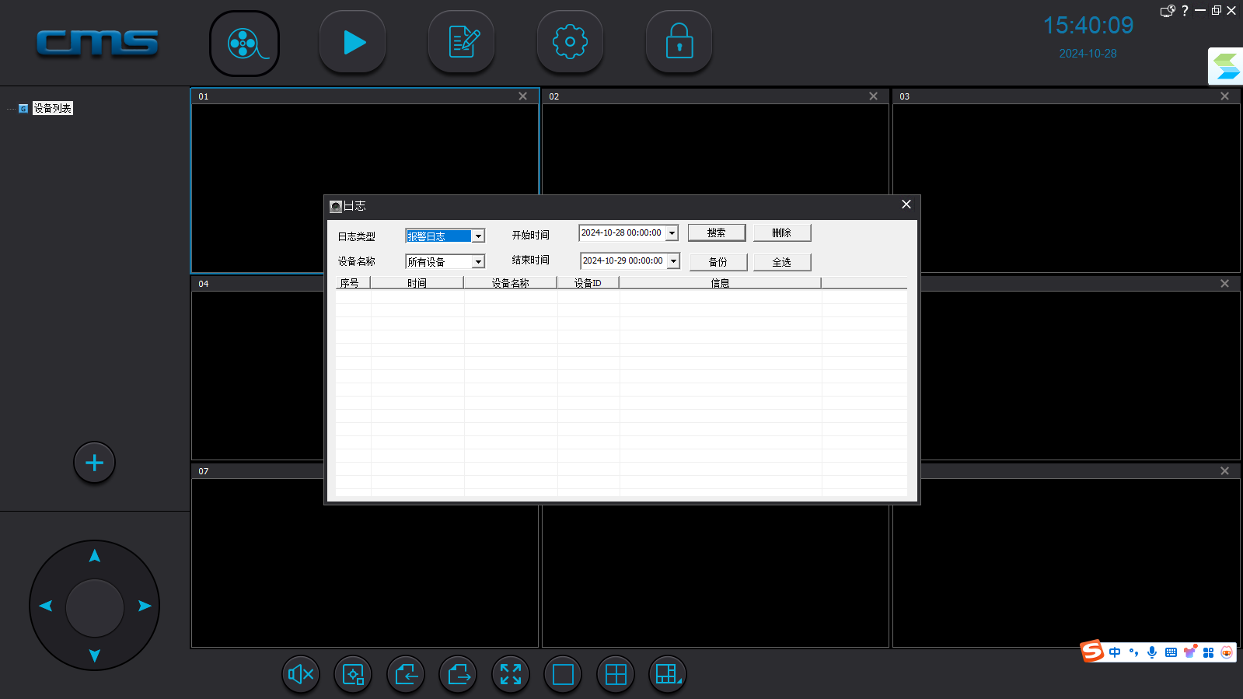This screenshot has width=1243, height=699.
Task: Click the 全选 button
Action: tap(781, 262)
